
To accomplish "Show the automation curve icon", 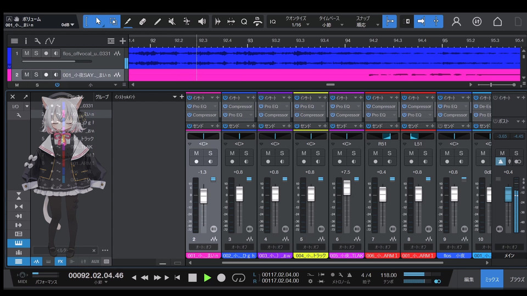I will (50, 41).
